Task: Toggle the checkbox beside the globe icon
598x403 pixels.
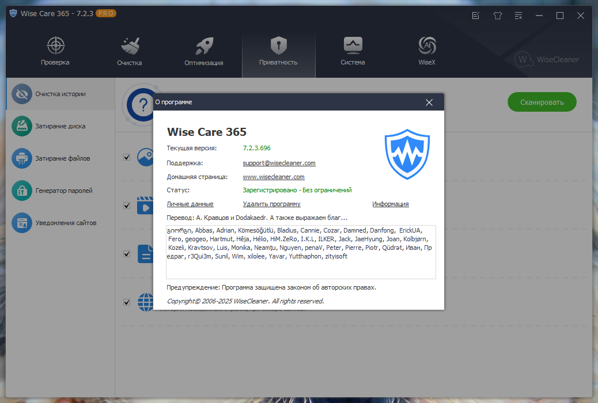Action: [127, 302]
